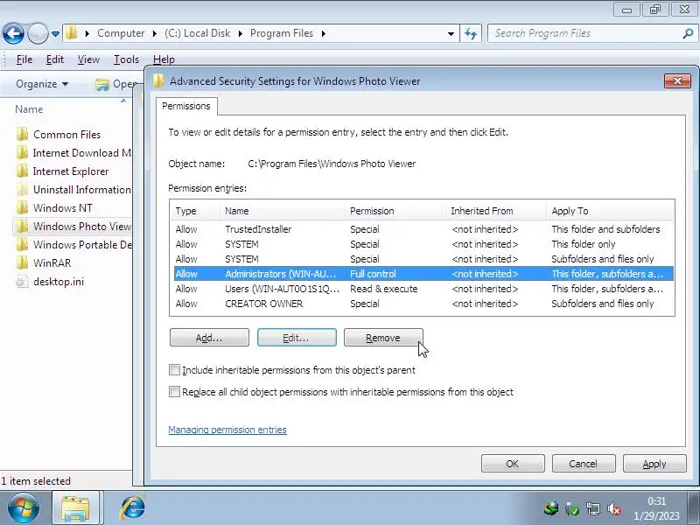Open the View menu

[88, 59]
